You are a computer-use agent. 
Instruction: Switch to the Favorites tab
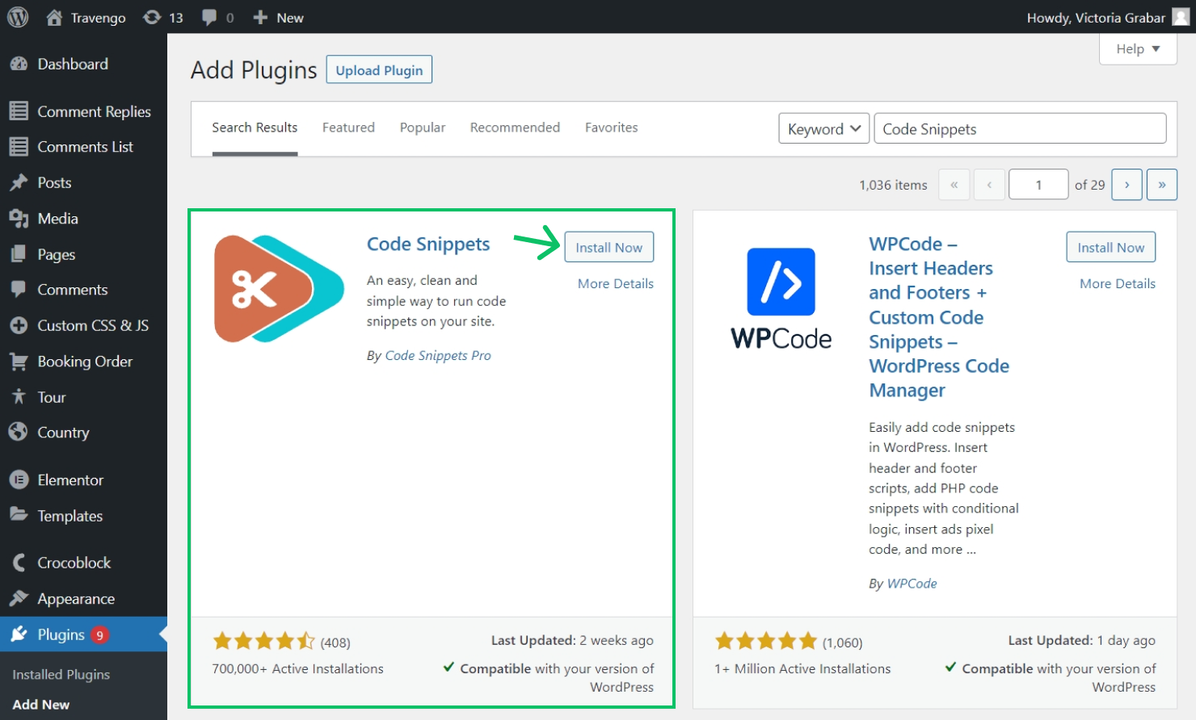[611, 128]
